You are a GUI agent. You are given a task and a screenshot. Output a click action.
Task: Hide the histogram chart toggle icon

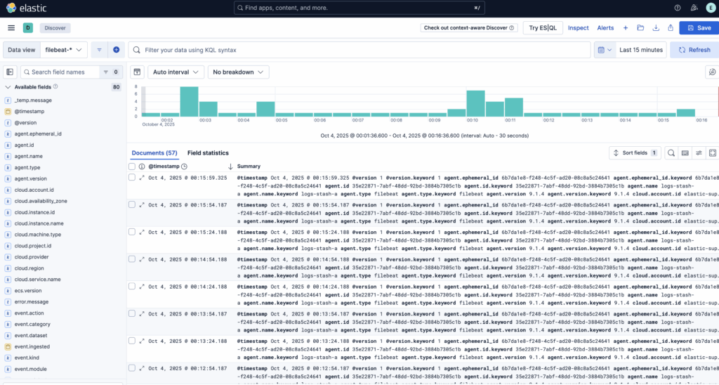point(138,72)
